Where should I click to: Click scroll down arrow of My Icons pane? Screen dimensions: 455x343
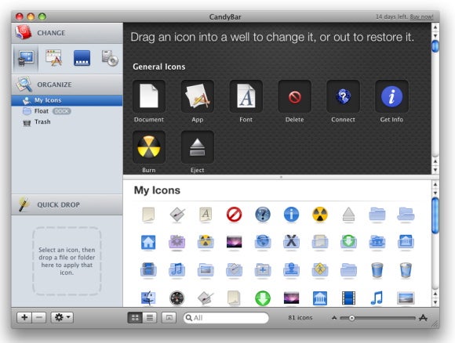[x=435, y=302]
